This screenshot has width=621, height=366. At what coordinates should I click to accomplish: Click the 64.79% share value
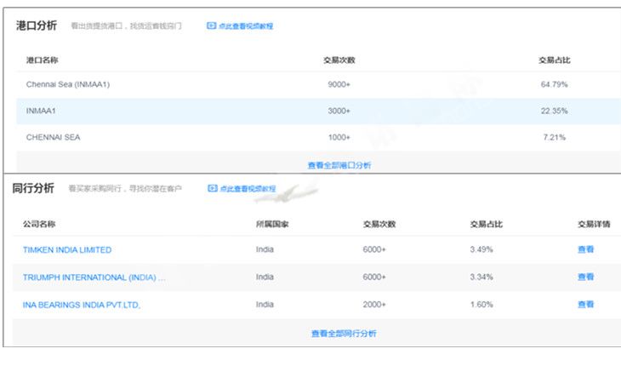pos(554,84)
